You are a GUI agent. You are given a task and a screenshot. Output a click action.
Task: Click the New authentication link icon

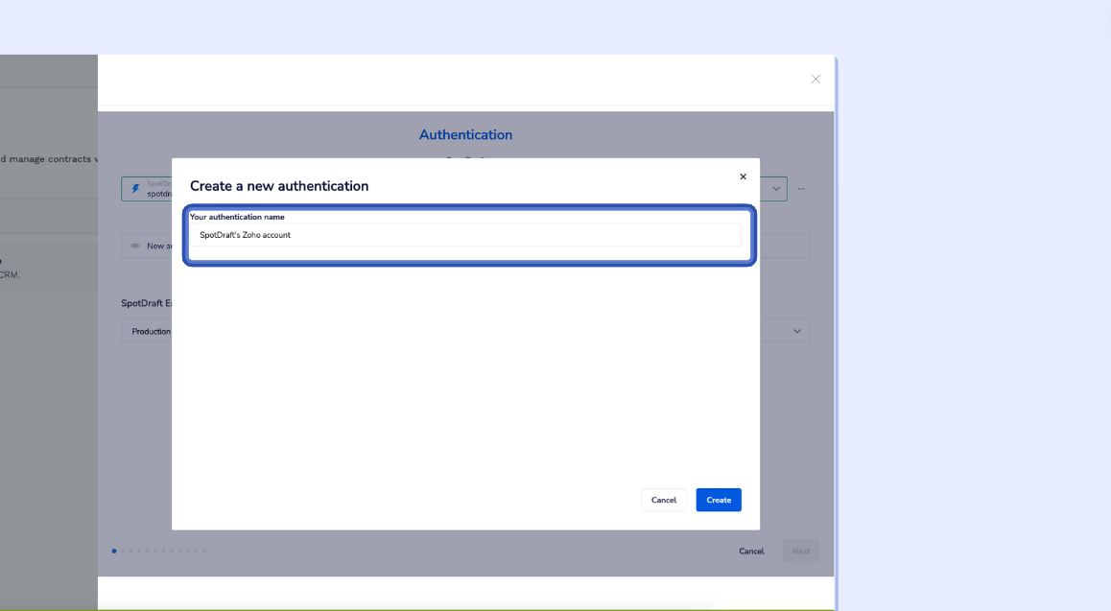point(135,247)
